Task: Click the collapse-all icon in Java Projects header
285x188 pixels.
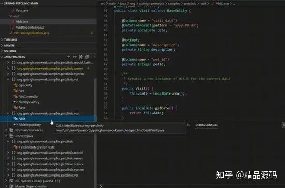Action: click(x=87, y=57)
